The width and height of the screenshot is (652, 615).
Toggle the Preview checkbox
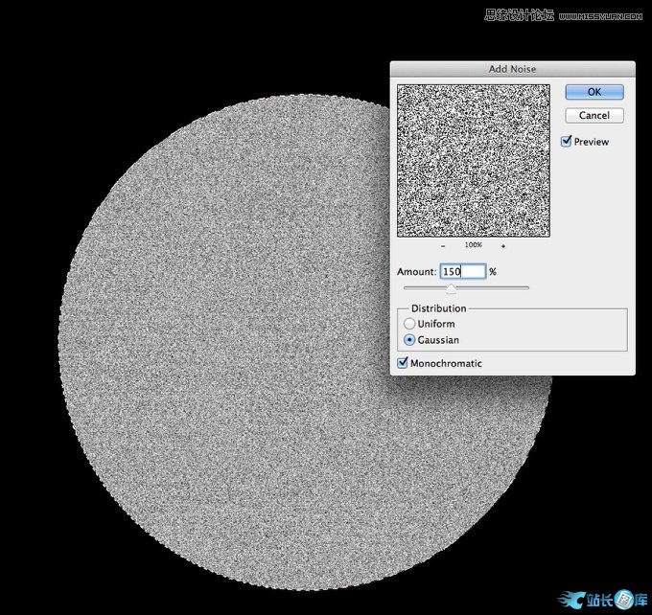pos(567,142)
